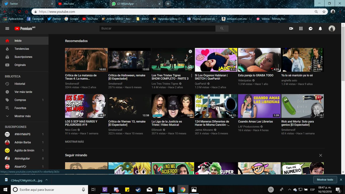The width and height of the screenshot is (345, 194).
Task: Open Nico Core channel link
Action: click(x=71, y=130)
